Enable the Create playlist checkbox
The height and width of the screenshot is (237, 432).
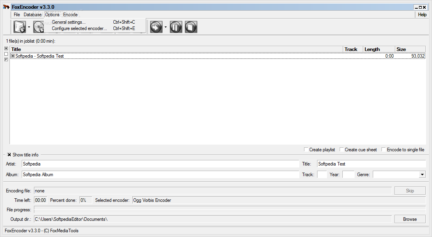(x=306, y=149)
